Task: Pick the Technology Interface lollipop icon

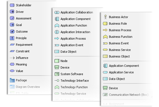Action: coord(57,80)
